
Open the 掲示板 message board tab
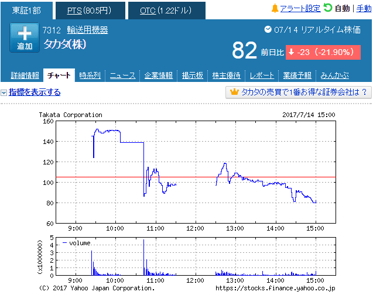pos(193,76)
